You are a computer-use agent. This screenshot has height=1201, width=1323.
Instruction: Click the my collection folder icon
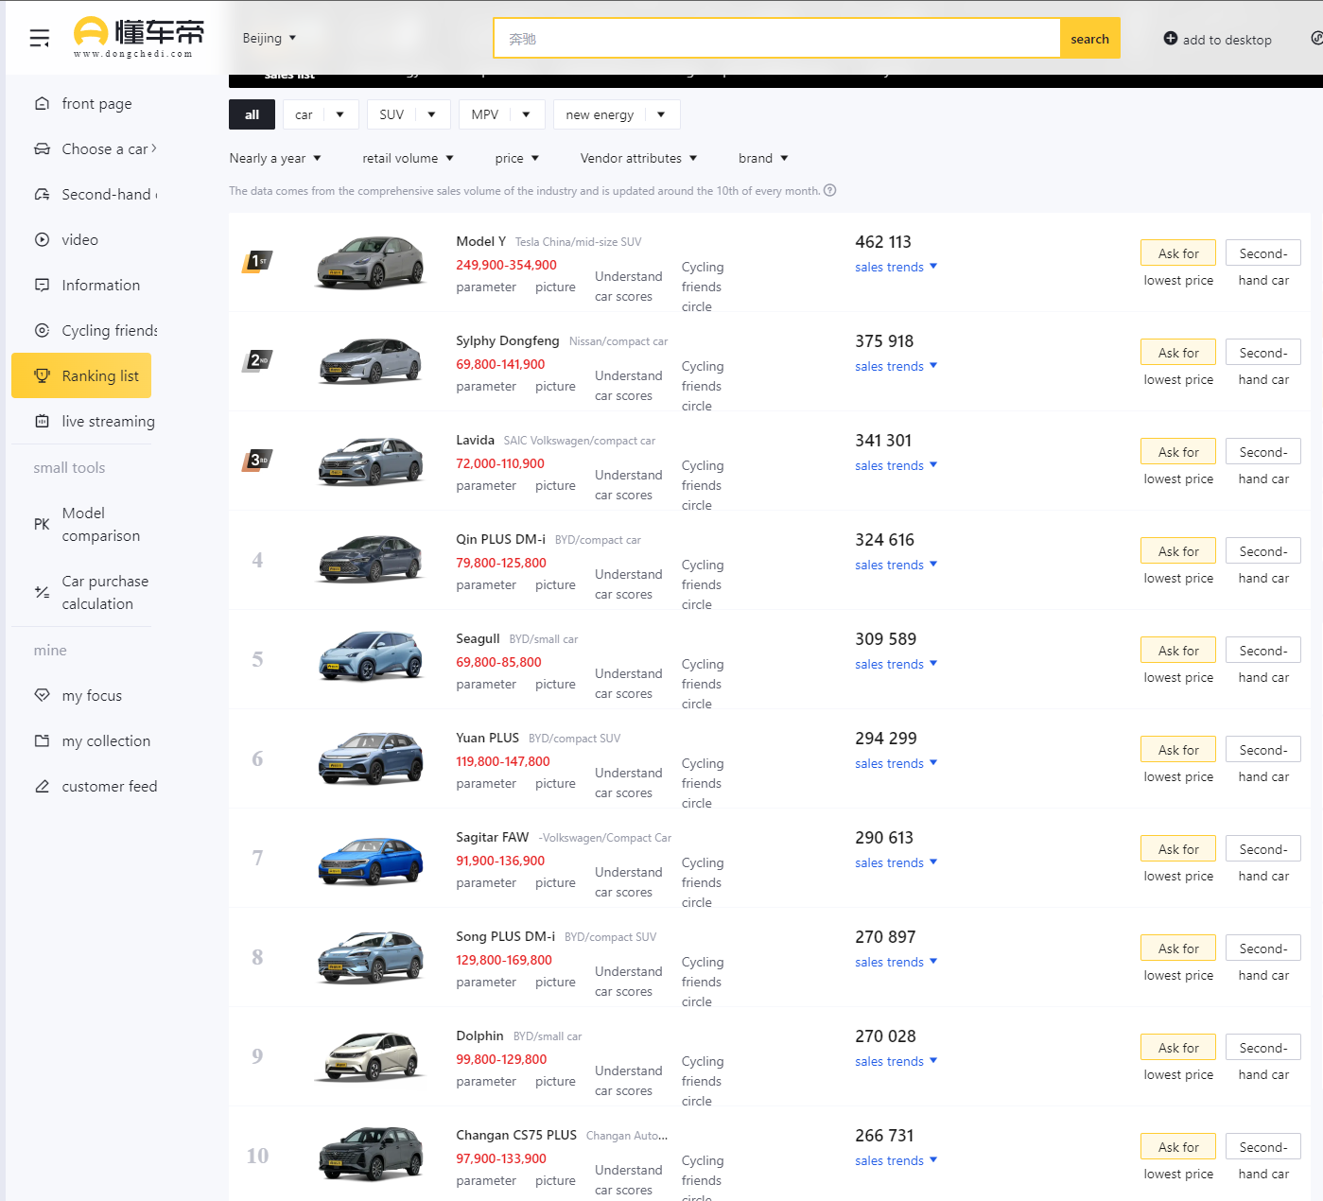coord(42,740)
